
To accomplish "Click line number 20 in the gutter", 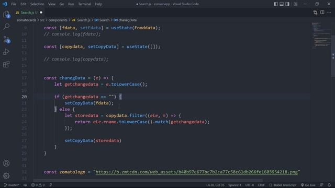I will pos(24,97).
